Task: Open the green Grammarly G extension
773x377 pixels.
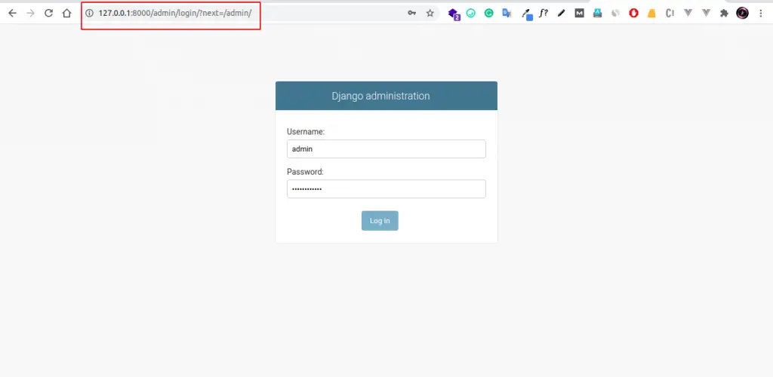Action: click(488, 14)
